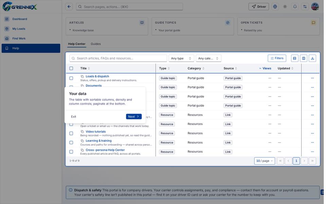The width and height of the screenshot is (326, 204).
Task: Switch to the Guides tab
Action: point(96,44)
